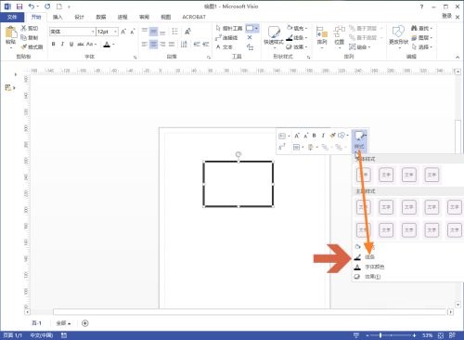Click the Styles button on the mini toolbar
Screen dimensions: 464x340
point(359,140)
